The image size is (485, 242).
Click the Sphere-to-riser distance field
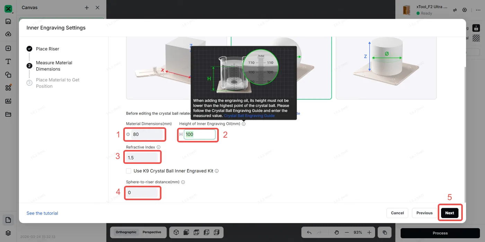(142, 193)
